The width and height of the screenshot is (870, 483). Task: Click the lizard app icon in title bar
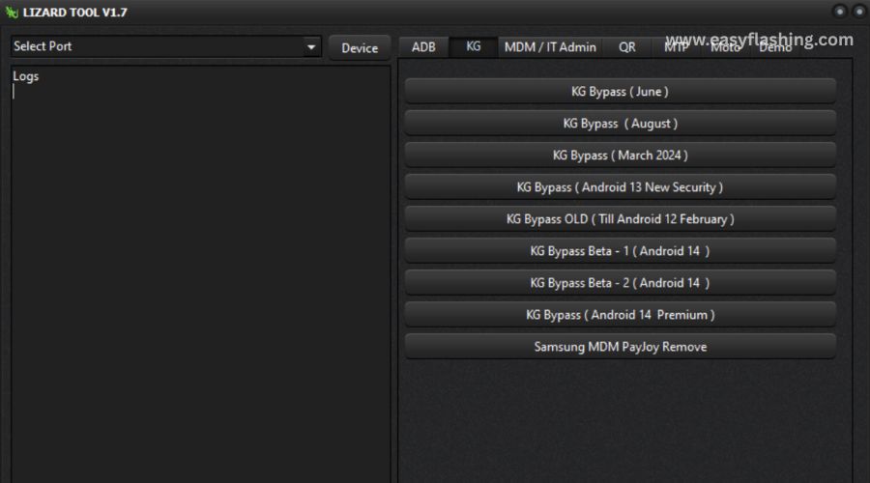coord(12,13)
